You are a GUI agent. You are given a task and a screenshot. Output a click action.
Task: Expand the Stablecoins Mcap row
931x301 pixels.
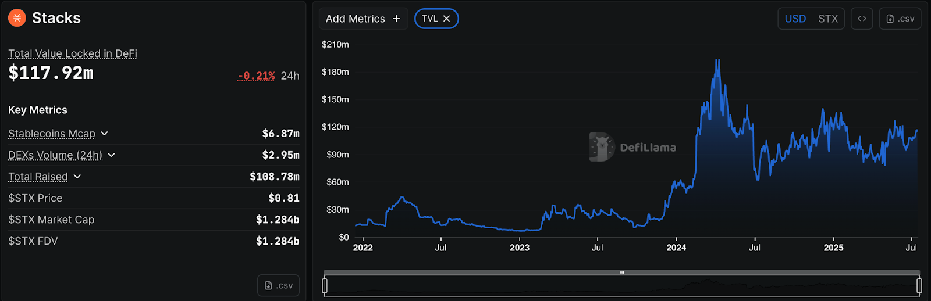(105, 134)
